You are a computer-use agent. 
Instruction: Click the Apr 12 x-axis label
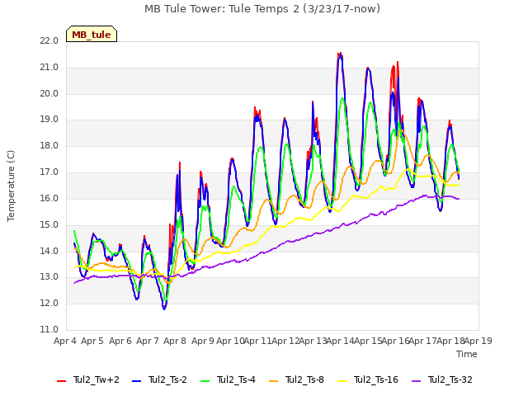point(285,341)
